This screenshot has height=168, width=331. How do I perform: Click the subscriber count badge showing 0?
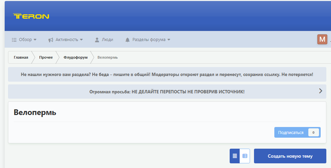point(313,133)
